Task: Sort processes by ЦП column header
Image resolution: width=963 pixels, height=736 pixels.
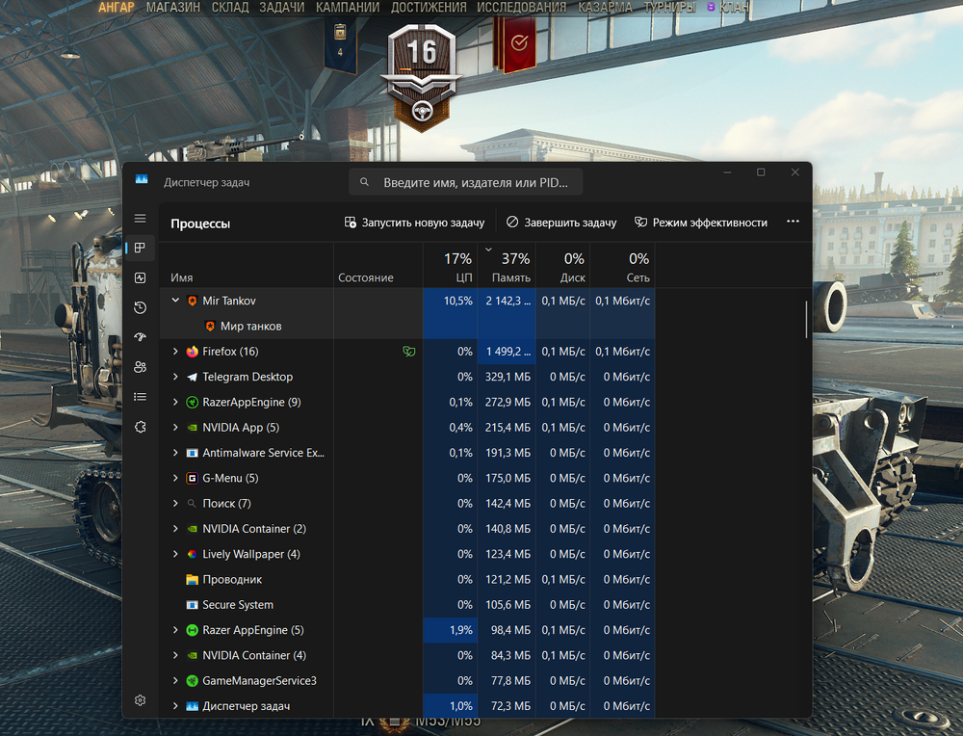Action: [450, 265]
